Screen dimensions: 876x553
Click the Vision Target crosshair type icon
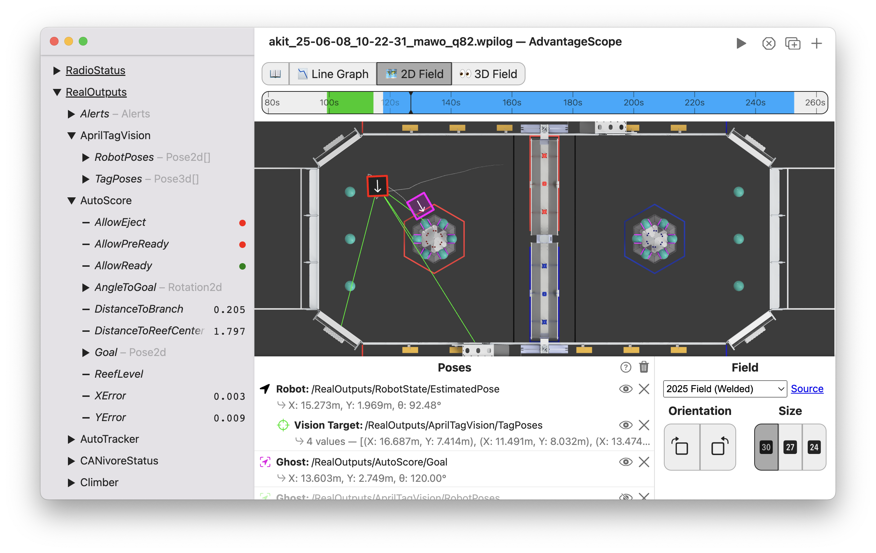pos(283,425)
